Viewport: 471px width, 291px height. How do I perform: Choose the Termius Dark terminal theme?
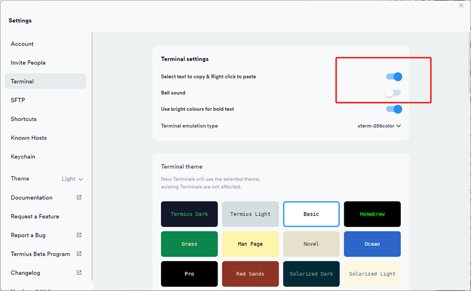coord(189,214)
